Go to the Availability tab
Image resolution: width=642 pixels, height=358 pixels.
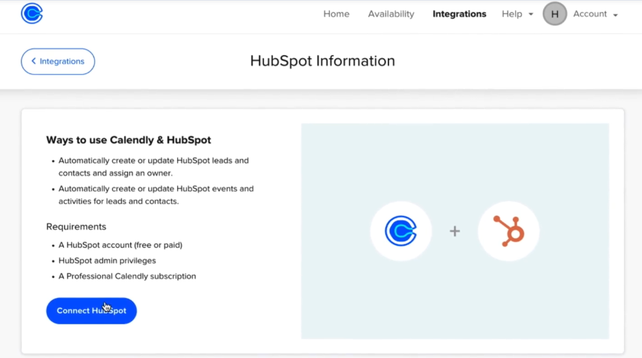[391, 14]
